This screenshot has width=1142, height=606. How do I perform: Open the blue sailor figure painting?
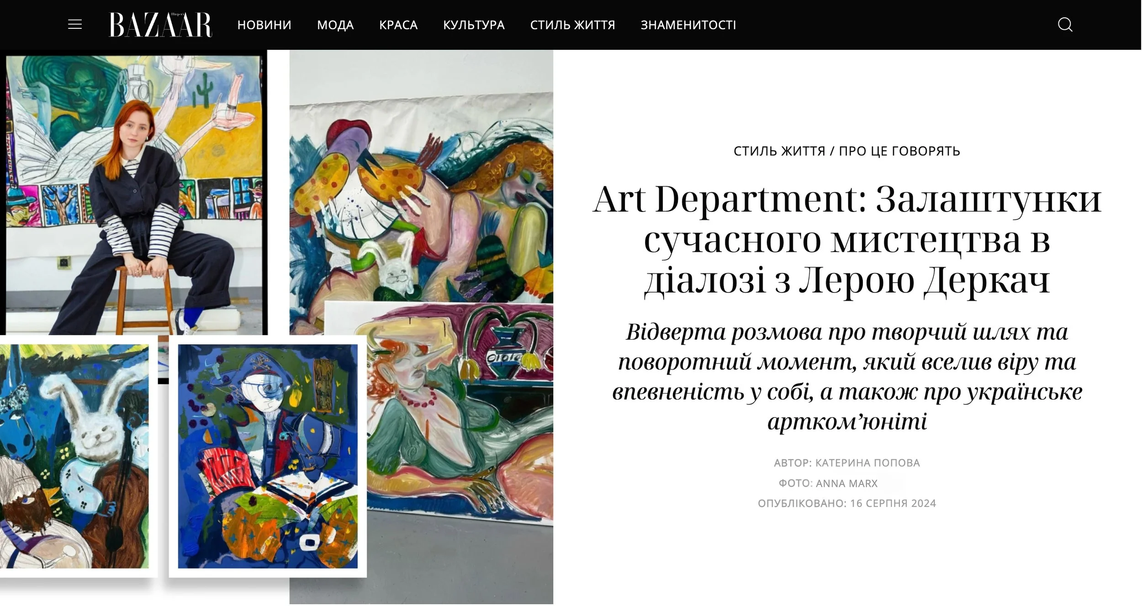(x=268, y=456)
